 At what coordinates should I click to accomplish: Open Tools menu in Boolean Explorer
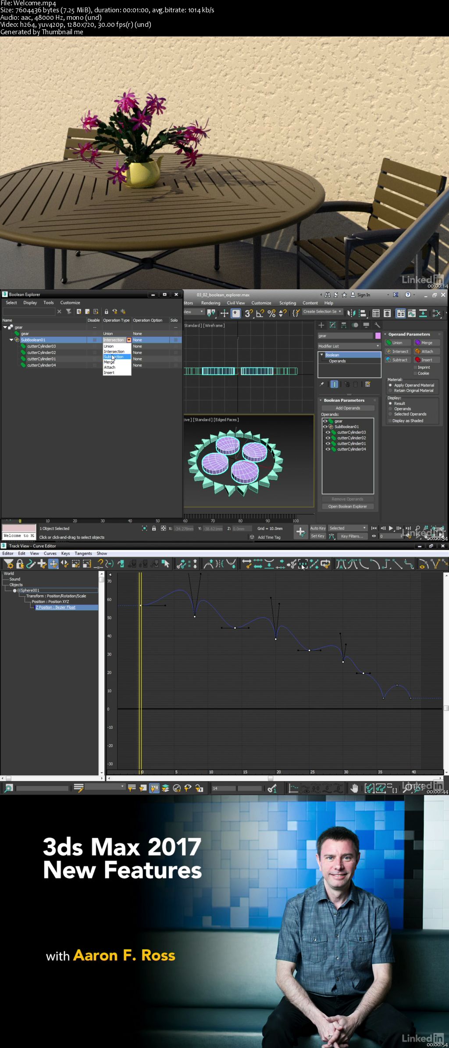(x=49, y=303)
